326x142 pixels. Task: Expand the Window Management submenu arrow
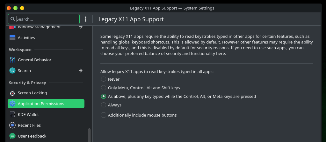[81, 27]
